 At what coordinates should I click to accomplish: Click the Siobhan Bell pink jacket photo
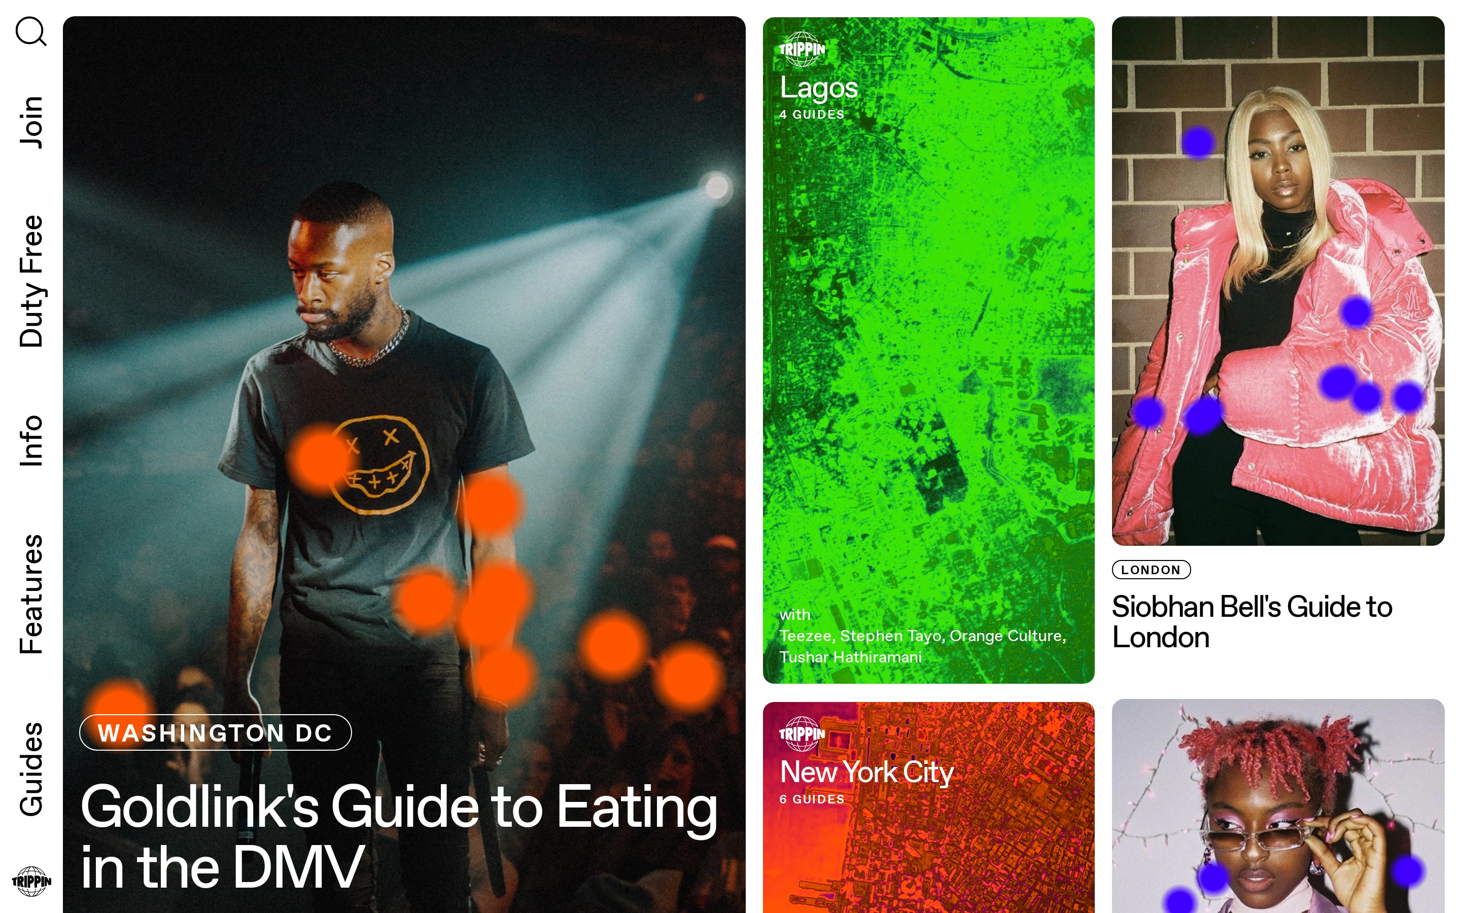tap(1278, 281)
